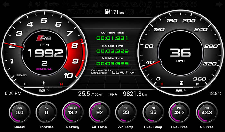Image resolution: width=225 pixels, height=132 pixels.
Task: Select the traction control OFF indicator
Action: pyautogui.click(x=149, y=5)
